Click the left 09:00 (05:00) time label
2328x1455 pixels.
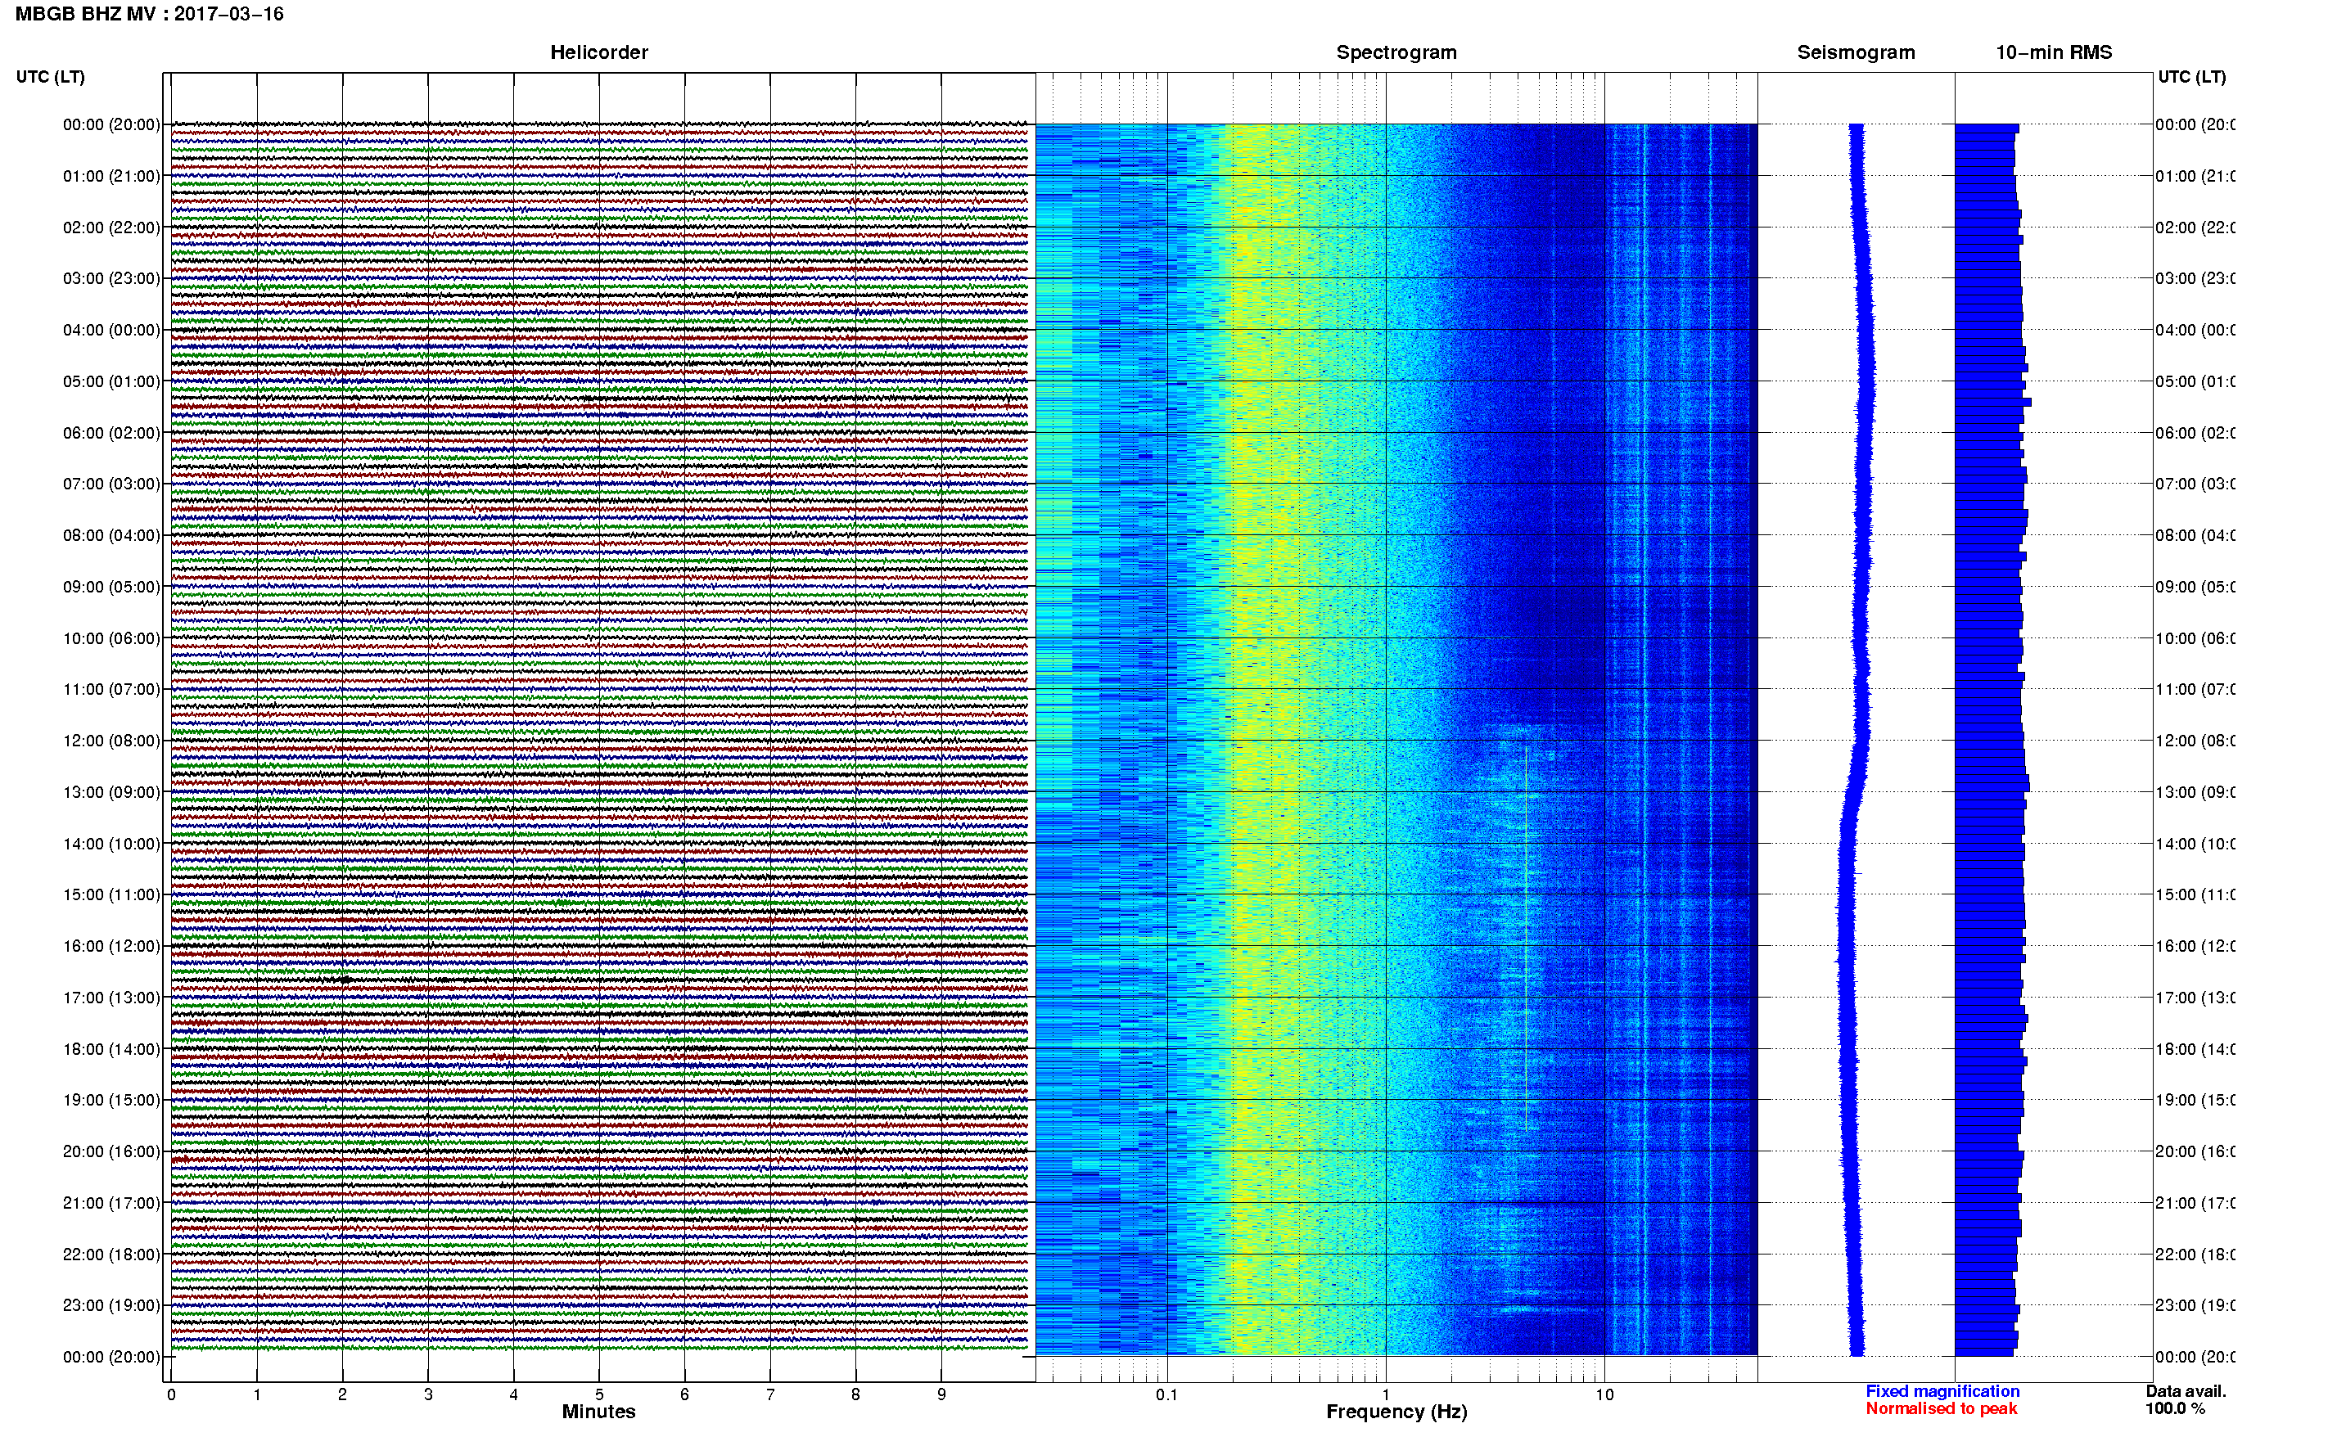[111, 586]
